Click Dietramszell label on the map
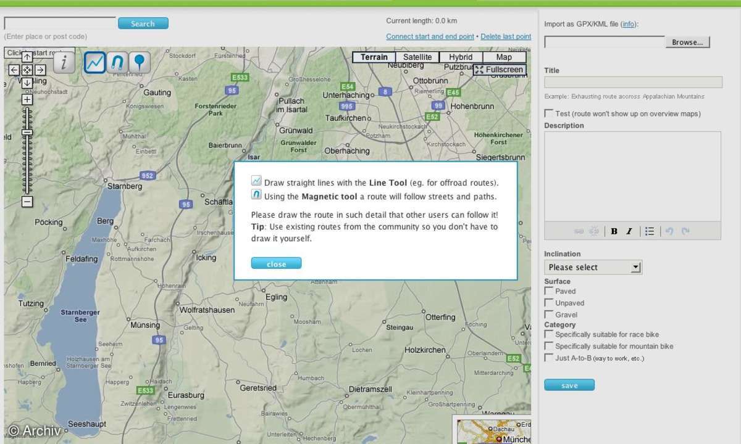741x444 pixels. [371, 390]
